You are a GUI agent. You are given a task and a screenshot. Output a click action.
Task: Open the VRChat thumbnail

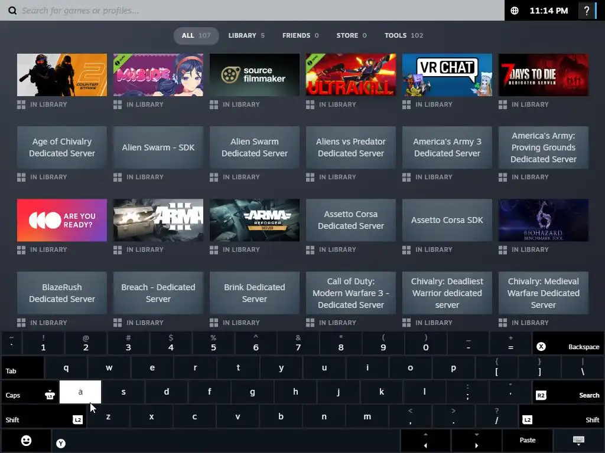tap(447, 75)
